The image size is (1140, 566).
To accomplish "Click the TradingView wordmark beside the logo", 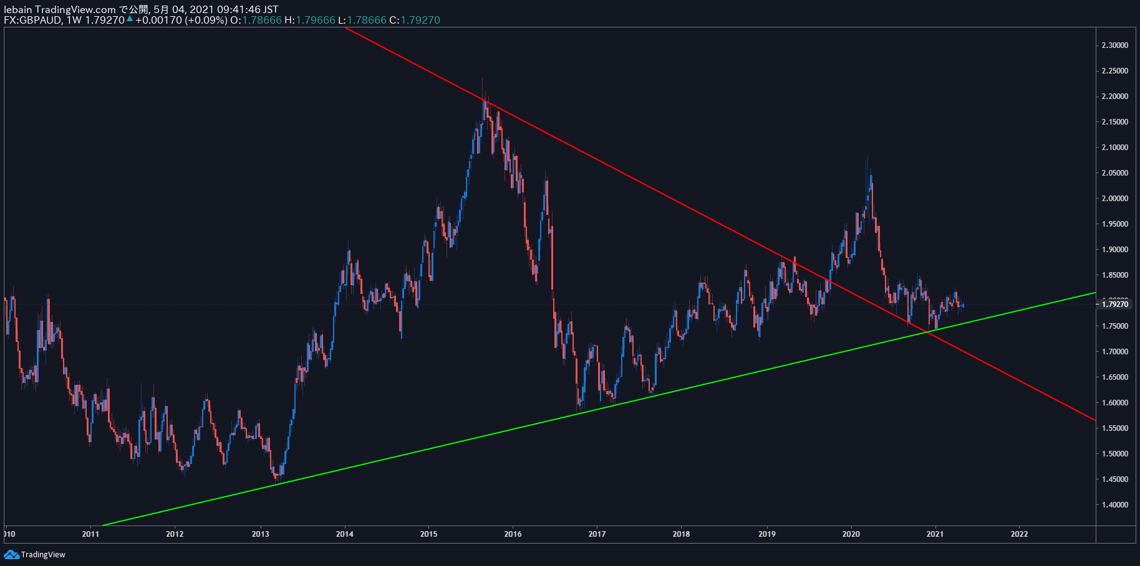I will point(43,554).
